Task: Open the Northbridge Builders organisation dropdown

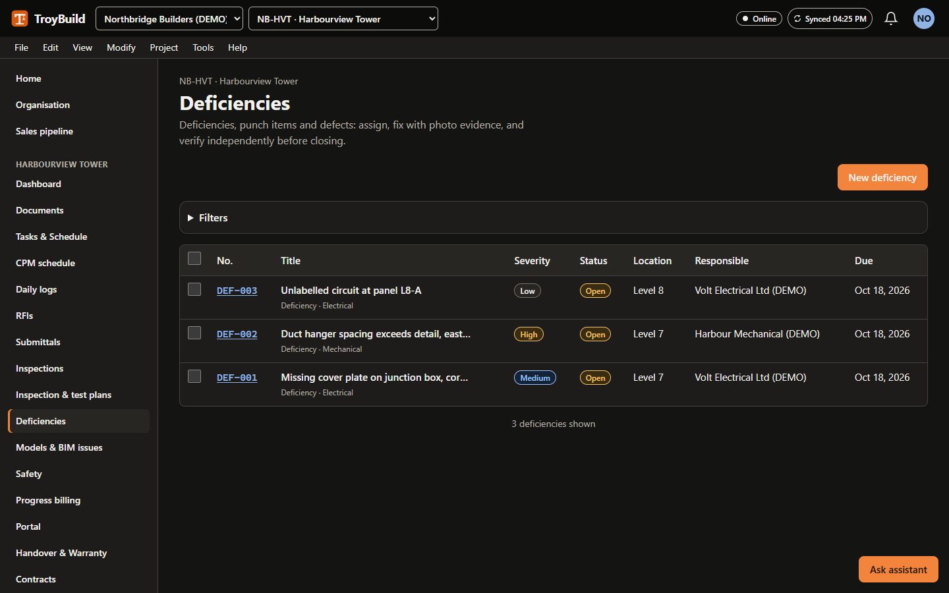Action: 169,18
